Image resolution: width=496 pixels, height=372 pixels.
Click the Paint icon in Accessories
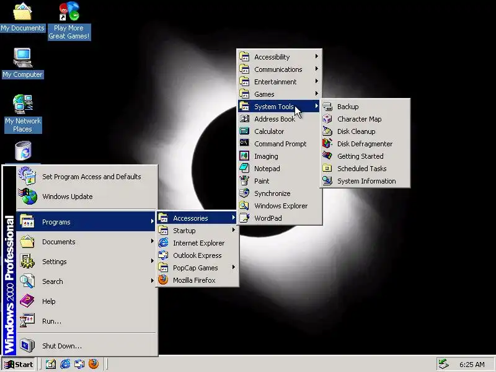[x=244, y=181]
